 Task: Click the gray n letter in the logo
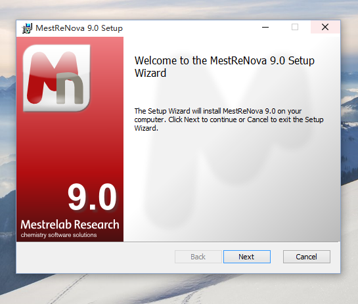point(70,88)
